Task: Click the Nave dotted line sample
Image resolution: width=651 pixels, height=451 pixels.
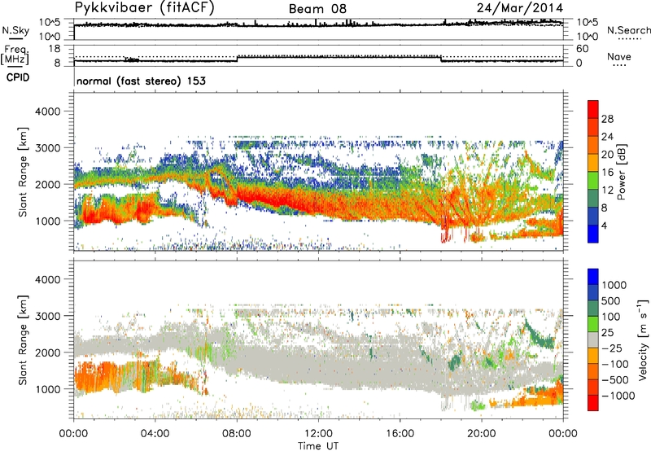Action: click(x=620, y=66)
